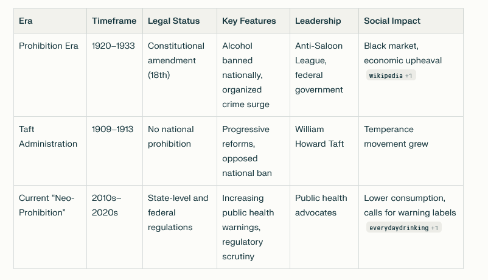Click the Key Features header cell
488x280 pixels.
coord(253,21)
